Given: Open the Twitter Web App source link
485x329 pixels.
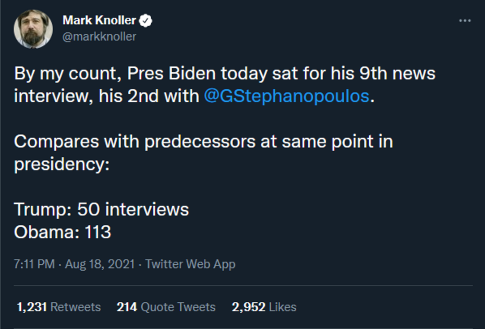Looking at the screenshot, I should pyautogui.click(x=190, y=264).
